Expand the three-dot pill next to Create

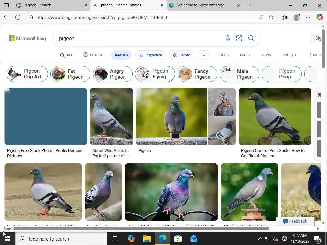pos(203,55)
